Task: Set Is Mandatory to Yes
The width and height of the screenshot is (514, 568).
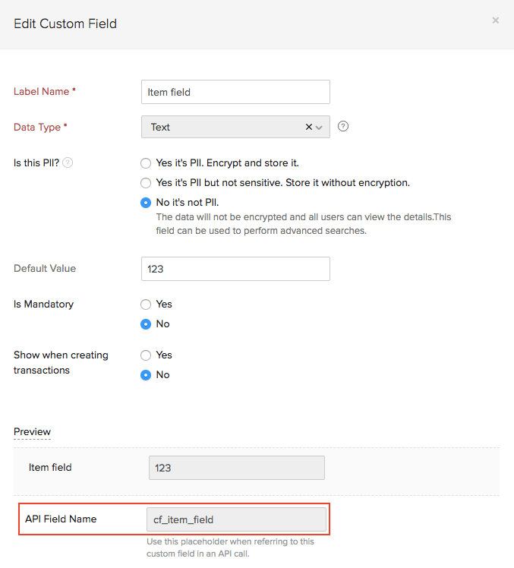Action: click(146, 304)
